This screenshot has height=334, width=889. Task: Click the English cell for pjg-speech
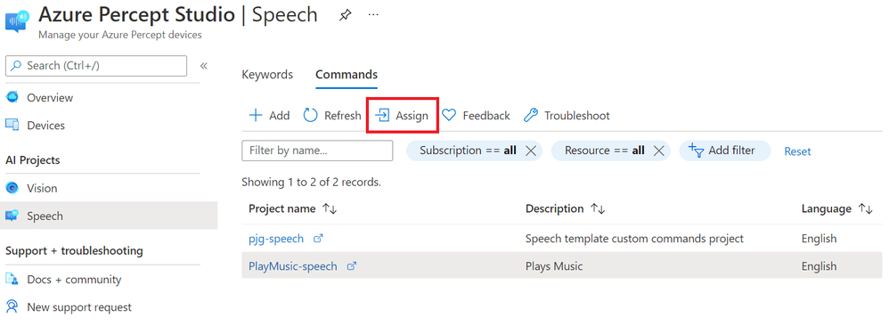(x=819, y=239)
